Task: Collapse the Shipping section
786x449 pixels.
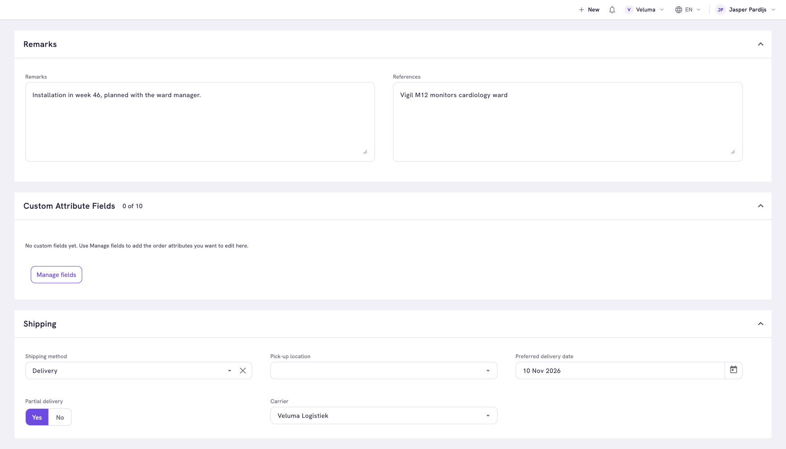Action: tap(761, 324)
